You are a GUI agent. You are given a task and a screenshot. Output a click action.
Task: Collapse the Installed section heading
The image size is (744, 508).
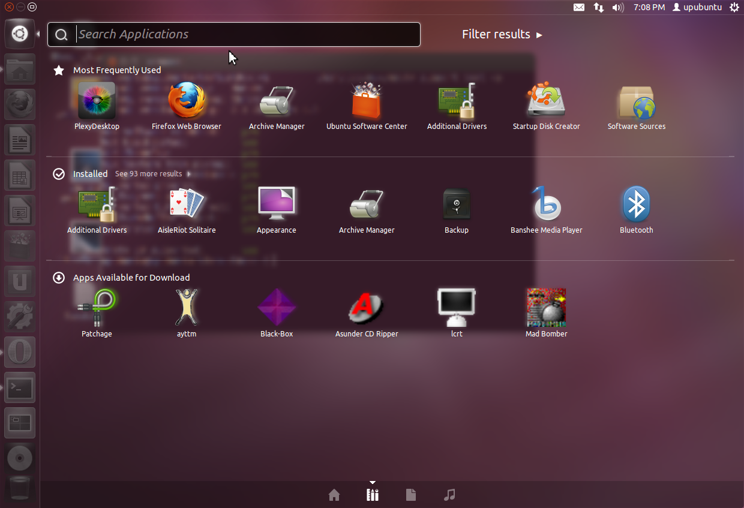[x=90, y=174]
